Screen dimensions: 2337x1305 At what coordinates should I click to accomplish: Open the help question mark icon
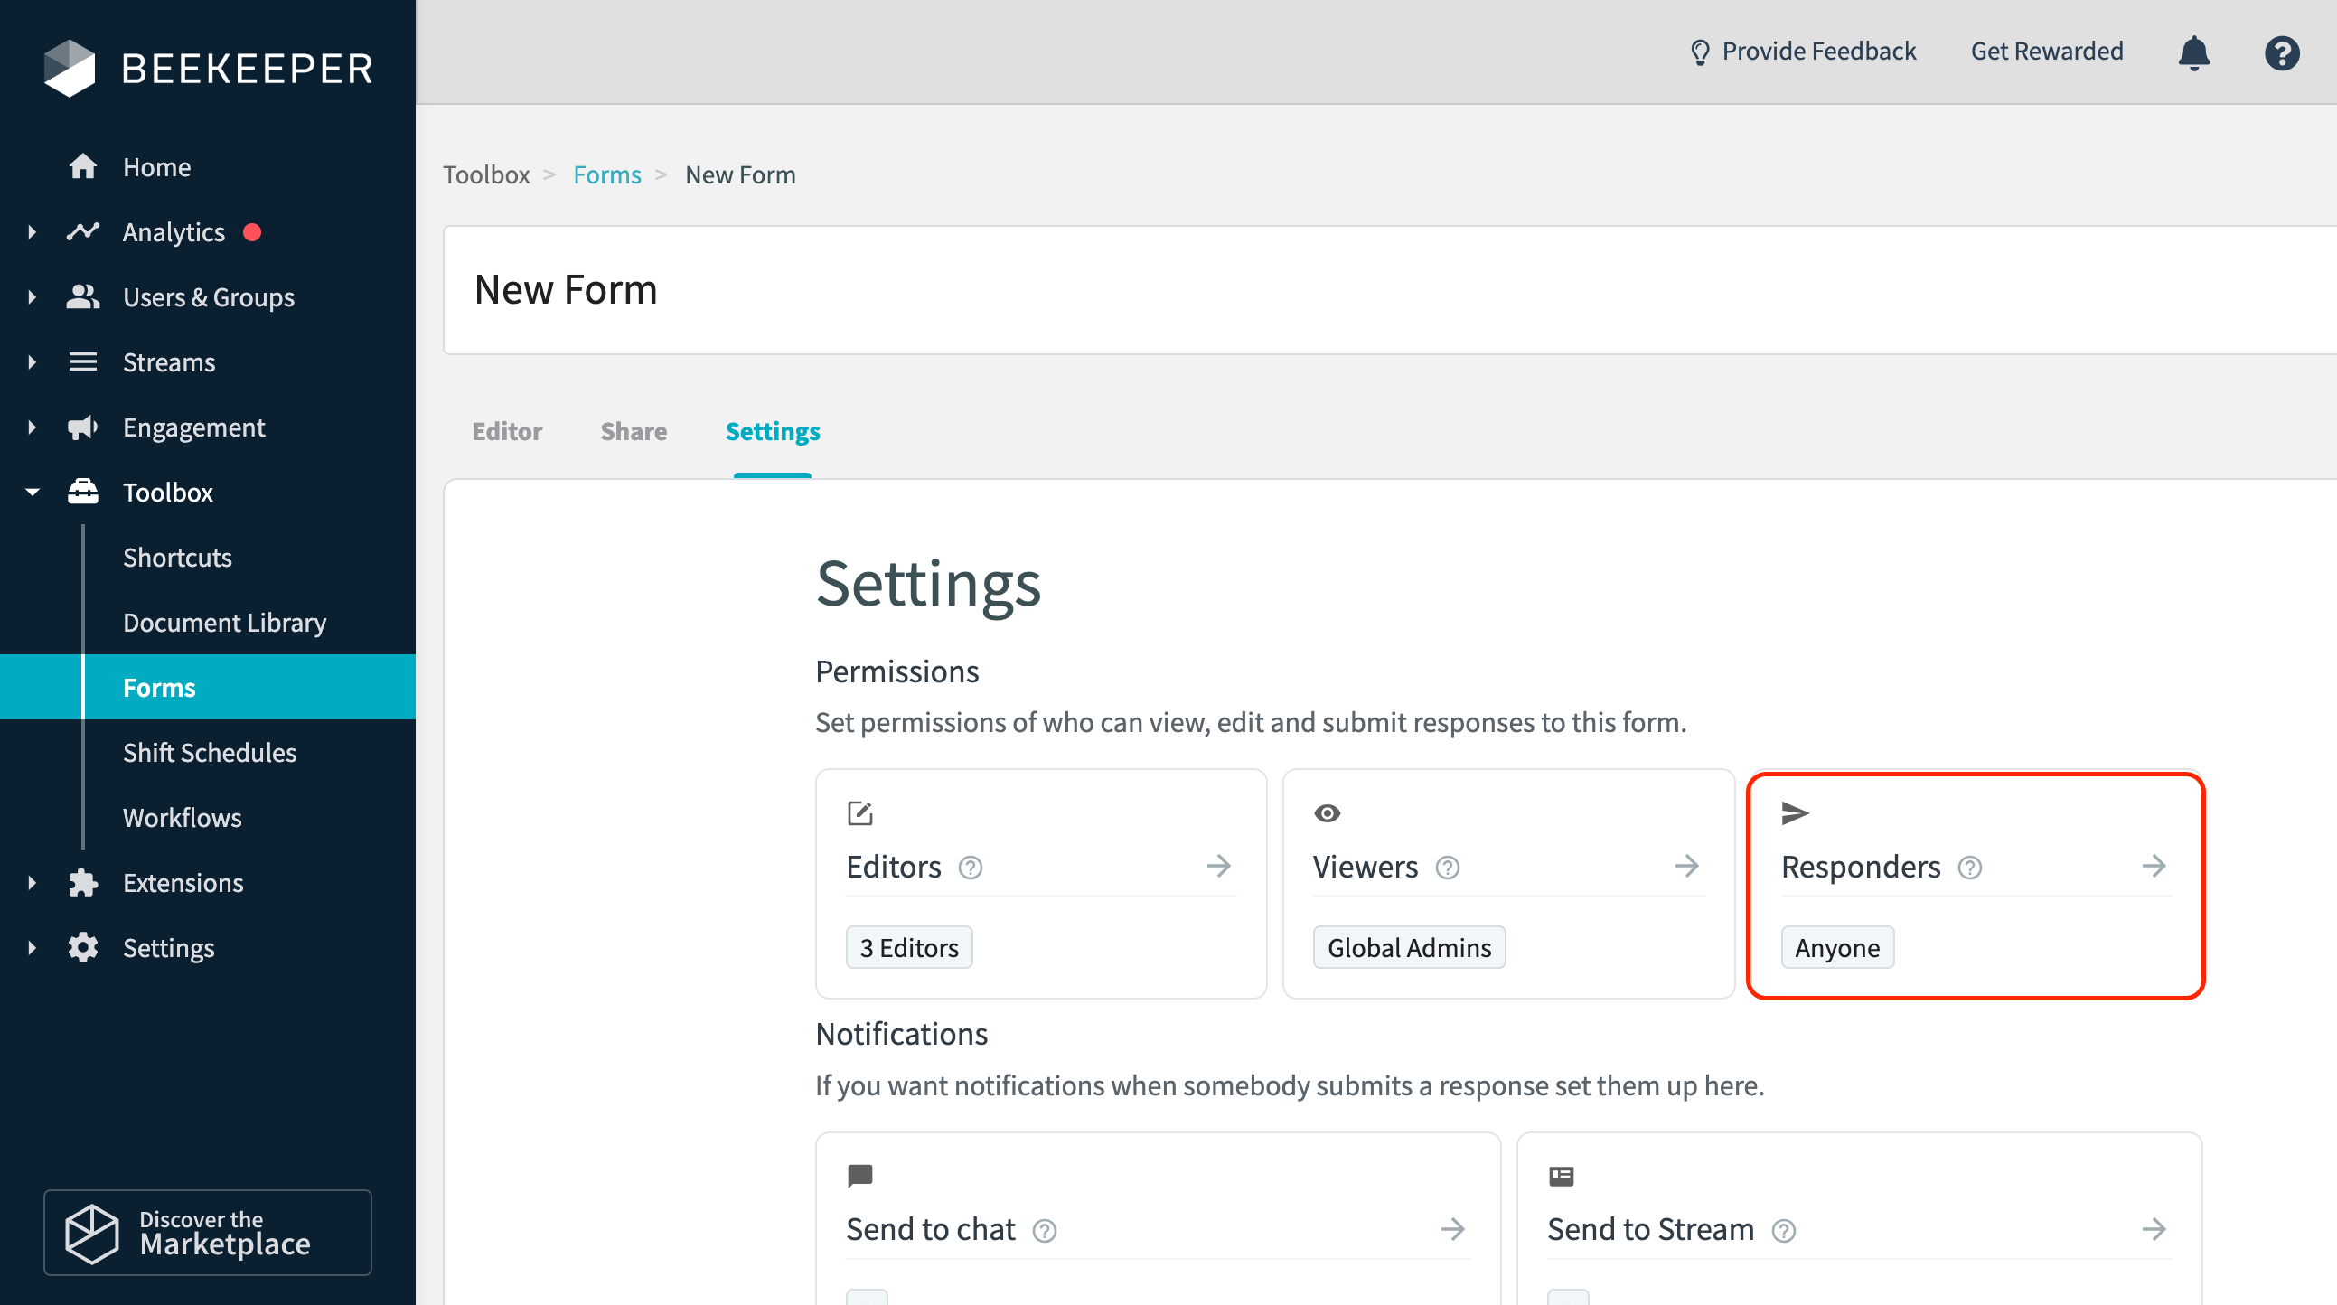(x=2281, y=52)
